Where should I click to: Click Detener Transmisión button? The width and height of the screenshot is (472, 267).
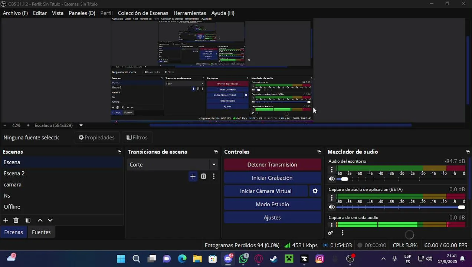click(272, 165)
